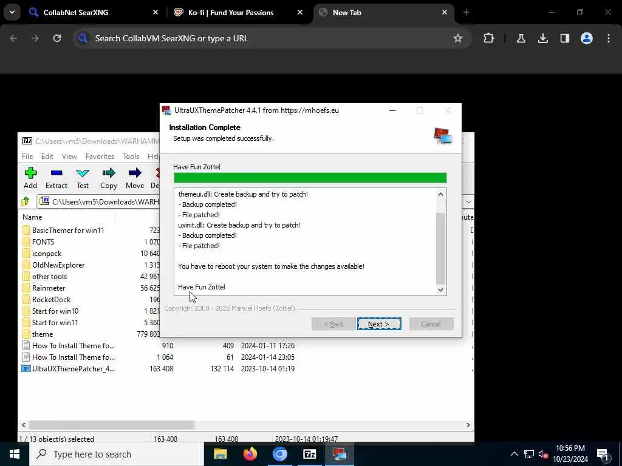Bookmark this tab with the star icon
Image resolution: width=622 pixels, height=466 pixels.
tap(458, 38)
